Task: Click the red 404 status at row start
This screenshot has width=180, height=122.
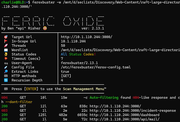Action: pyautogui.click(x=4, y=98)
